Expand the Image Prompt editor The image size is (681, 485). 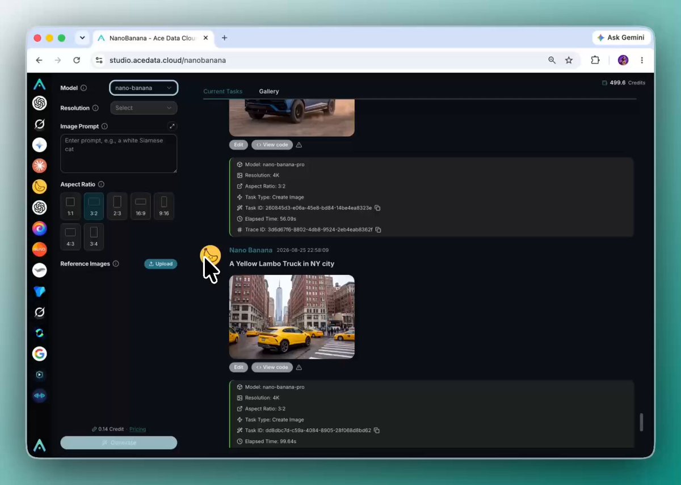coord(173,126)
